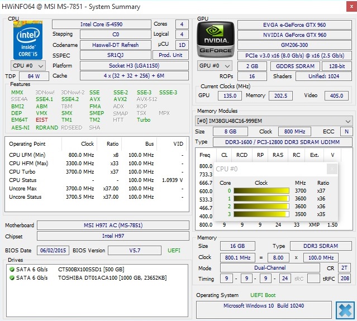Click the GDDR5 SDRAM memory type field
Image resolution: width=357 pixels, height=321 pixels.
pyautogui.click(x=296, y=66)
